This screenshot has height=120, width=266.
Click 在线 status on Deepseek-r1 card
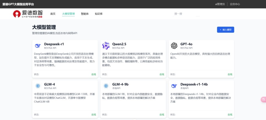pos(94,74)
